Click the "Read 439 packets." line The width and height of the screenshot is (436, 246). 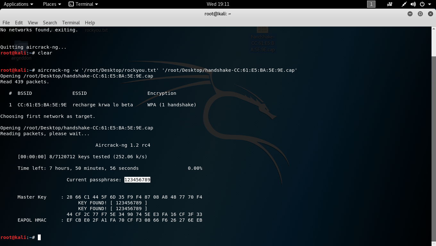pyautogui.click(x=25, y=82)
